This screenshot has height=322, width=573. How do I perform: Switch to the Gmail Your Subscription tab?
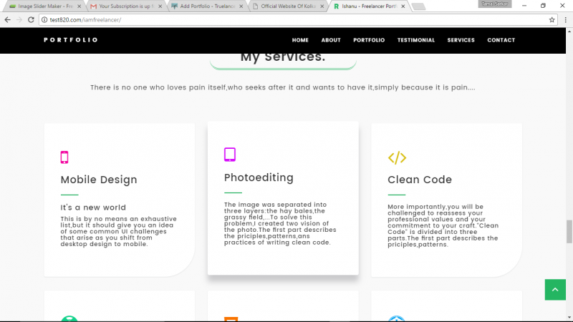click(122, 6)
